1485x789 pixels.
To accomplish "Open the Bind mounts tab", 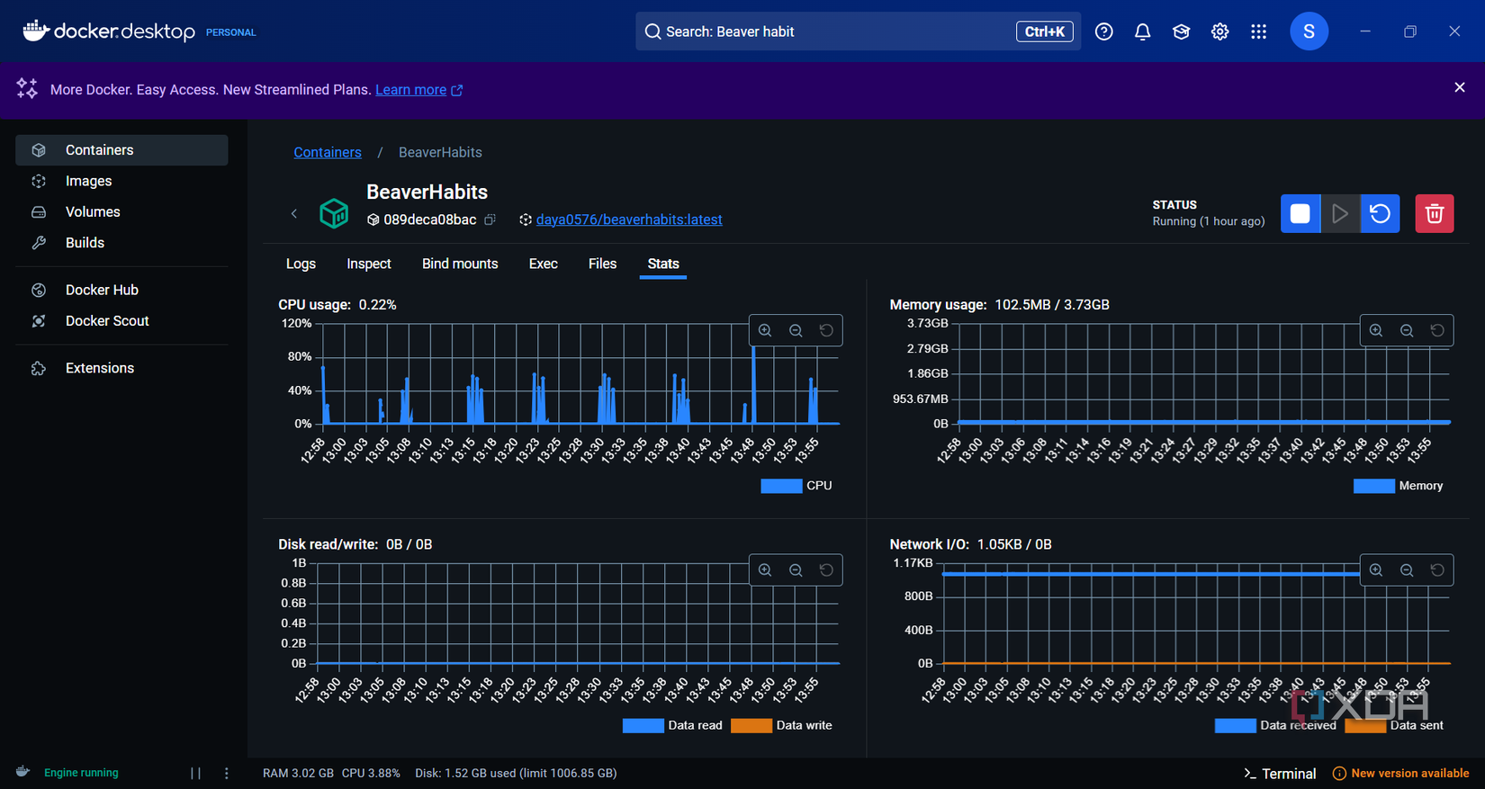I will click(x=459, y=264).
